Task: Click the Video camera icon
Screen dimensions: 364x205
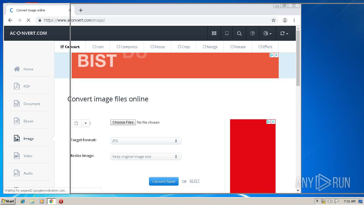Action: (x=17, y=156)
